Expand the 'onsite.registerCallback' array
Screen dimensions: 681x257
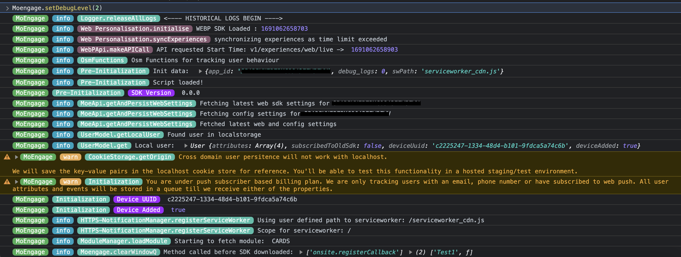click(301, 252)
